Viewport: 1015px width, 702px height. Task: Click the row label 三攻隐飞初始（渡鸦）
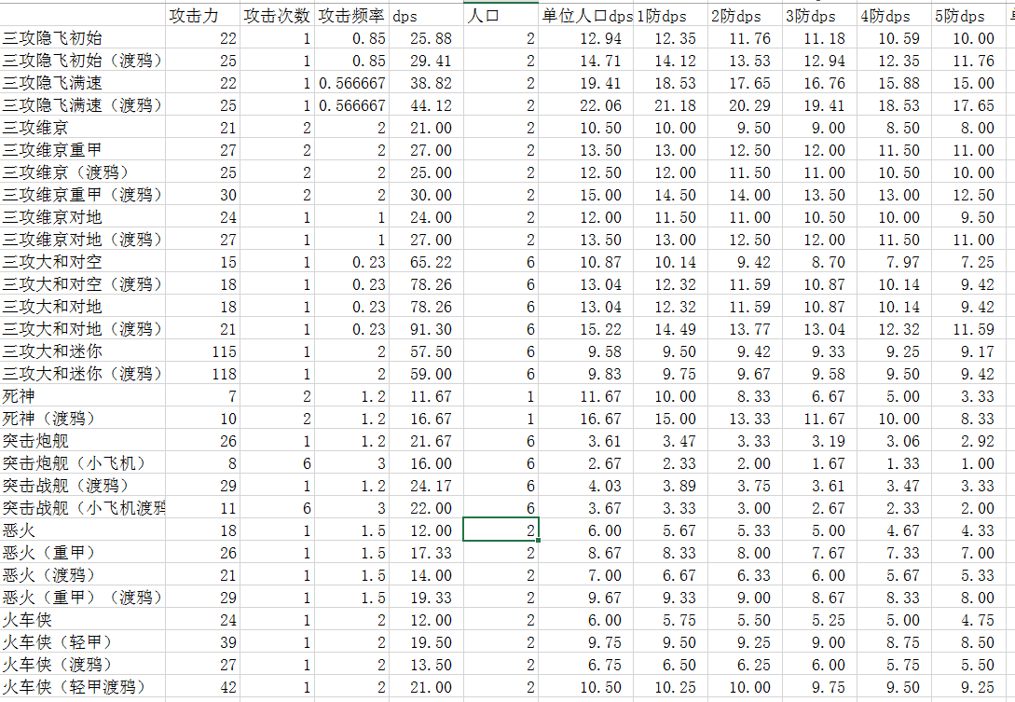tap(82, 61)
